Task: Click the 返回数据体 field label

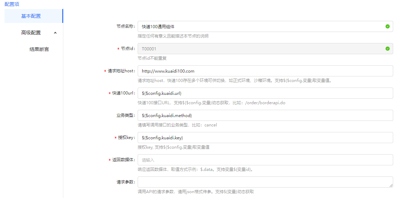Action: (123, 160)
